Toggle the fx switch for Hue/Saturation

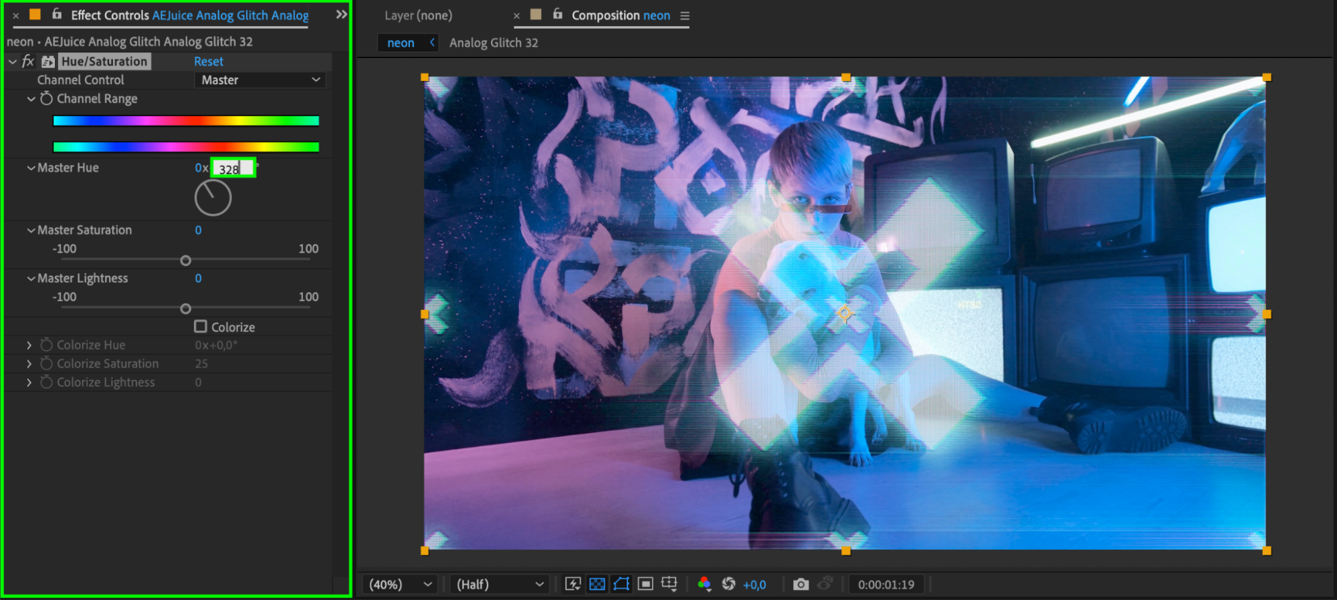[28, 61]
